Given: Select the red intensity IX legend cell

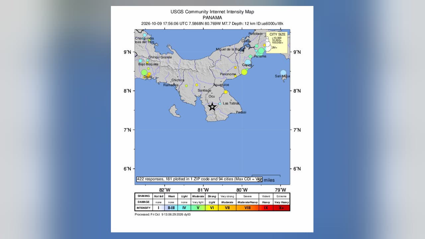Looking at the screenshot, I should click(266, 208).
